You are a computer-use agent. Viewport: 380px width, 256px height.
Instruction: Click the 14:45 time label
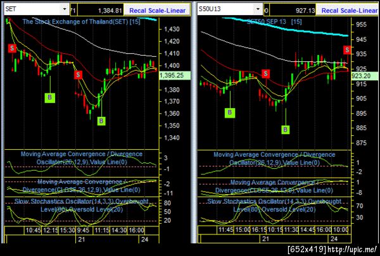308,229
